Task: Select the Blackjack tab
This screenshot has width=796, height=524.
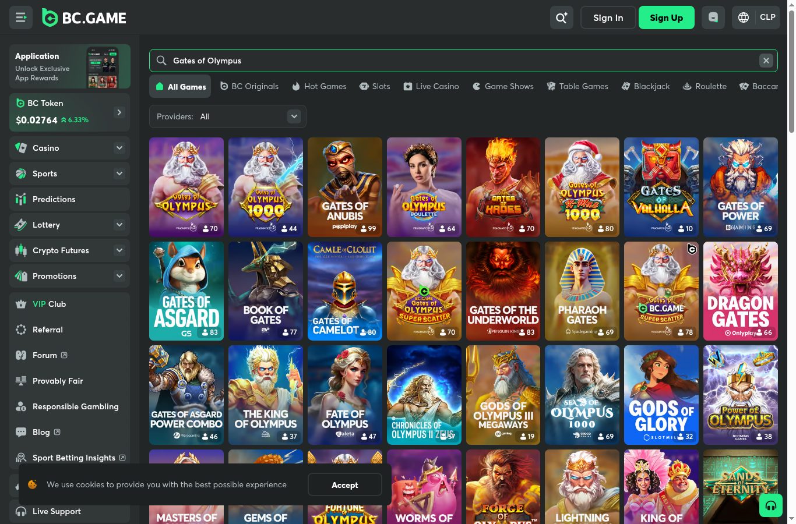Action: 646,86
